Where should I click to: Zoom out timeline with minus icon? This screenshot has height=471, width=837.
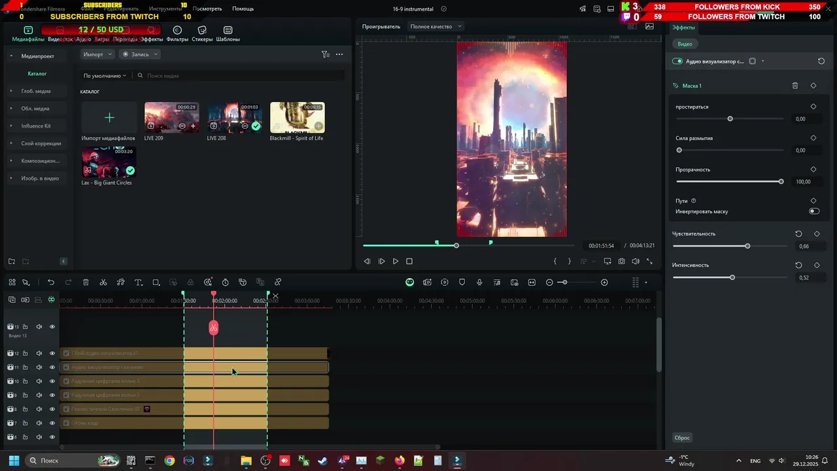pyautogui.click(x=549, y=283)
